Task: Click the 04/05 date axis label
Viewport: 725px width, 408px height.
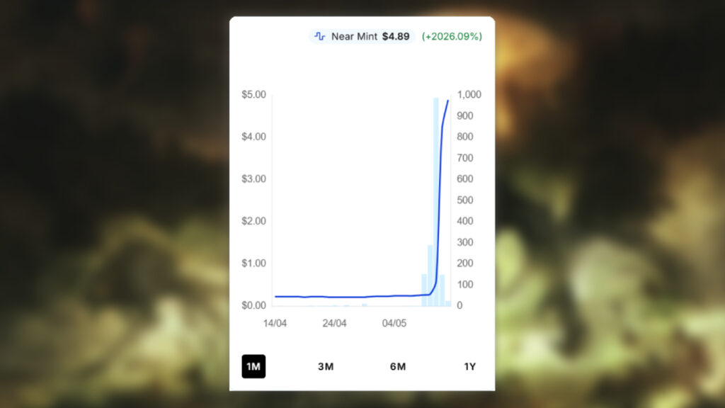Action: tap(394, 323)
